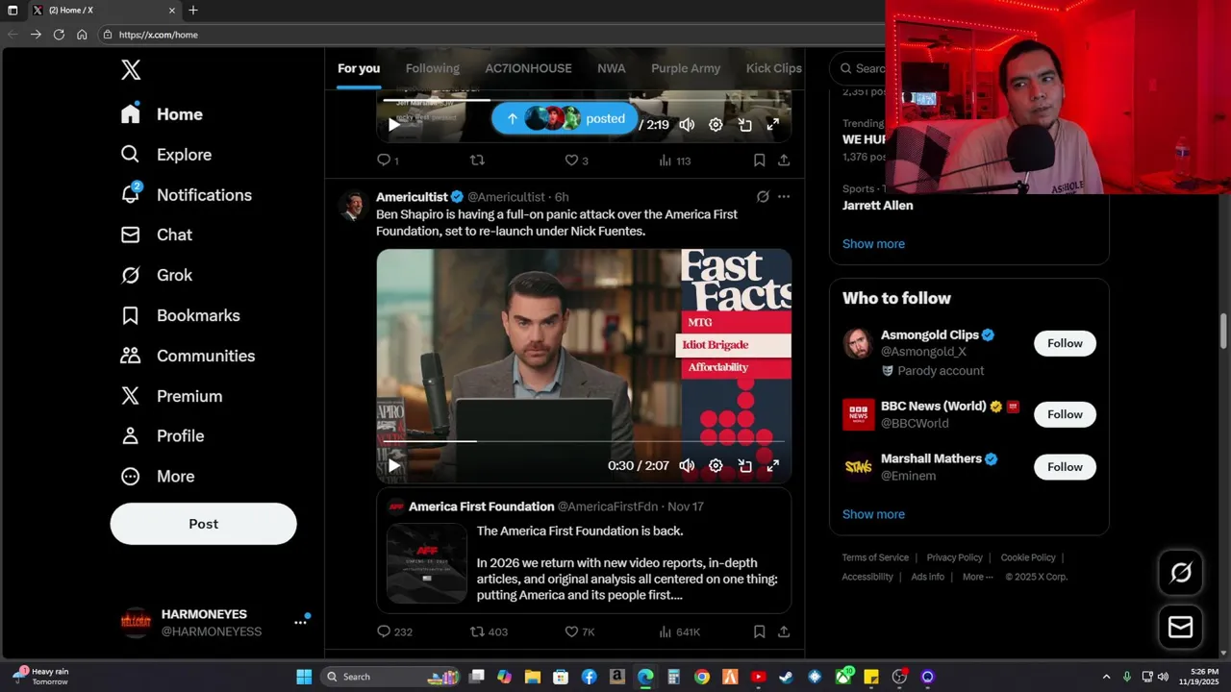Reply to Americultist post with 232 replies
Viewport: 1231px width, 692px height.
[x=394, y=631]
